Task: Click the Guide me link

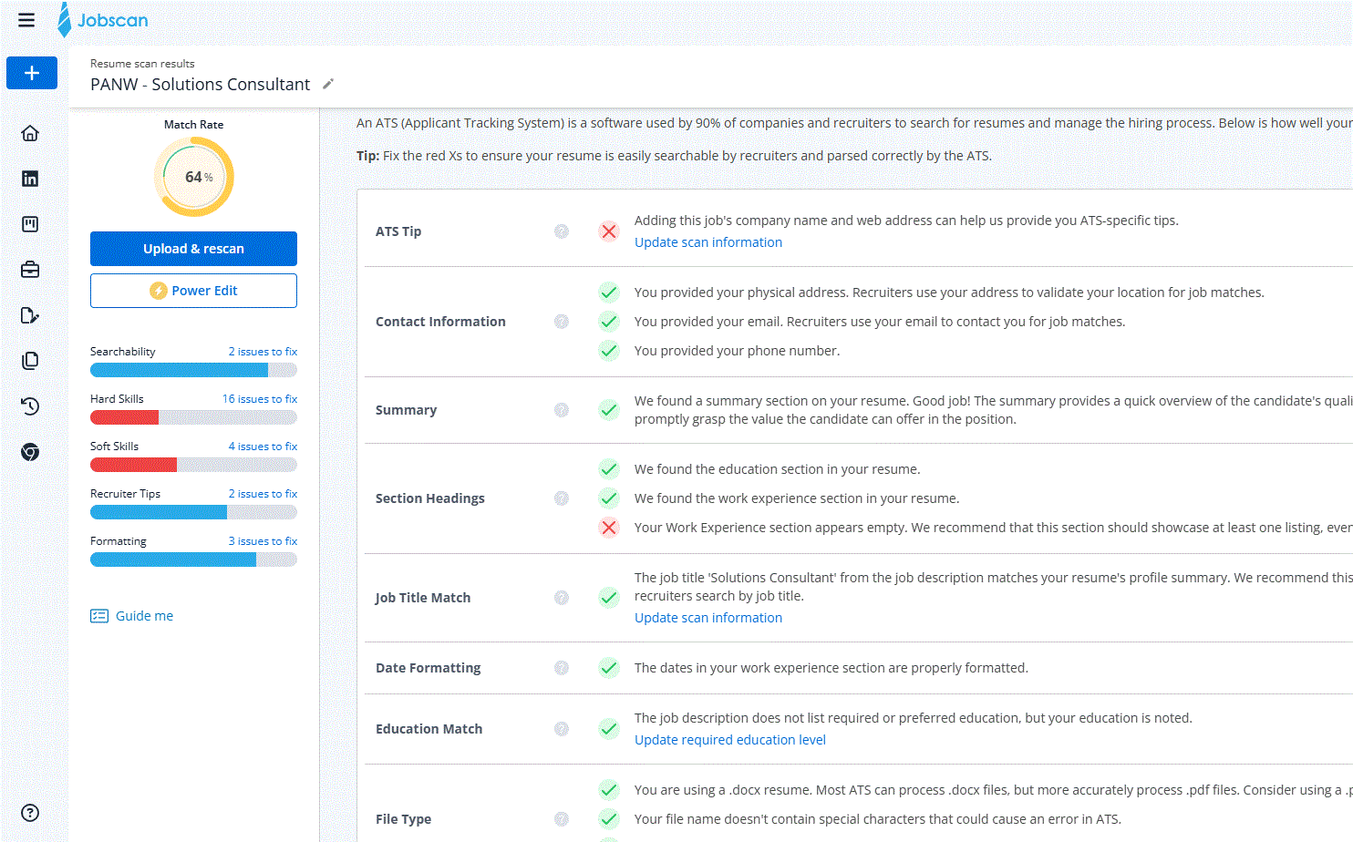Action: [143, 616]
